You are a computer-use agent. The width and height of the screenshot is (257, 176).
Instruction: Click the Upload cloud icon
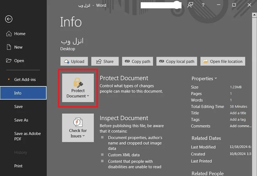(x=66, y=62)
